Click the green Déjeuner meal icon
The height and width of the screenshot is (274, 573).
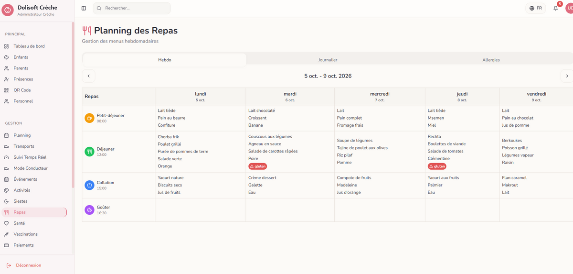coord(89,152)
